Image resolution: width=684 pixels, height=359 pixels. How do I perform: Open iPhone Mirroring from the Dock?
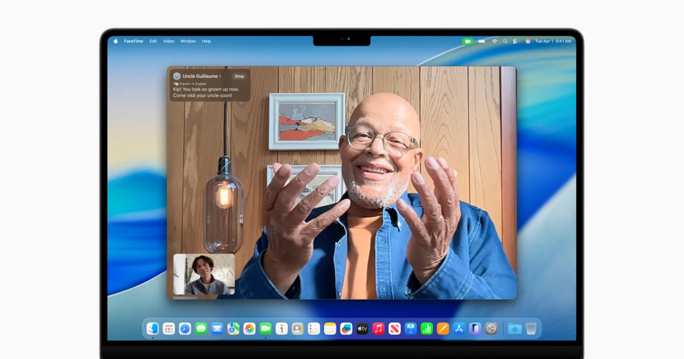click(475, 329)
